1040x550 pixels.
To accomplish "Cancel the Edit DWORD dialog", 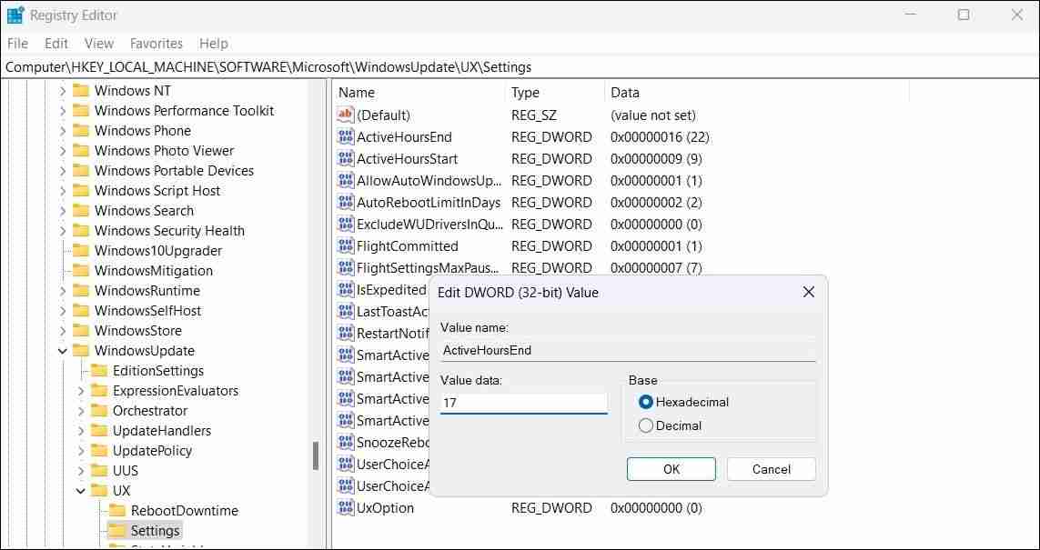I will pyautogui.click(x=770, y=469).
